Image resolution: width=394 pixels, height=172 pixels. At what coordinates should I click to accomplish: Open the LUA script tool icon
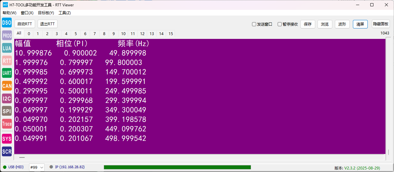[x=7, y=48]
